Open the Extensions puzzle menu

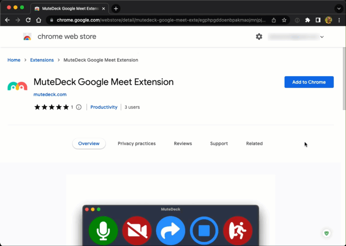[308, 20]
